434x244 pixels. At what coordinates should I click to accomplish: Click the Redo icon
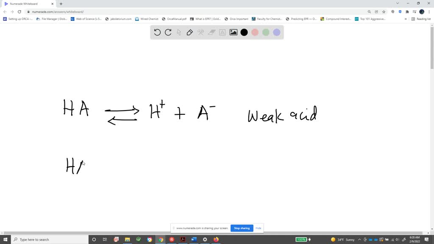coord(168,32)
